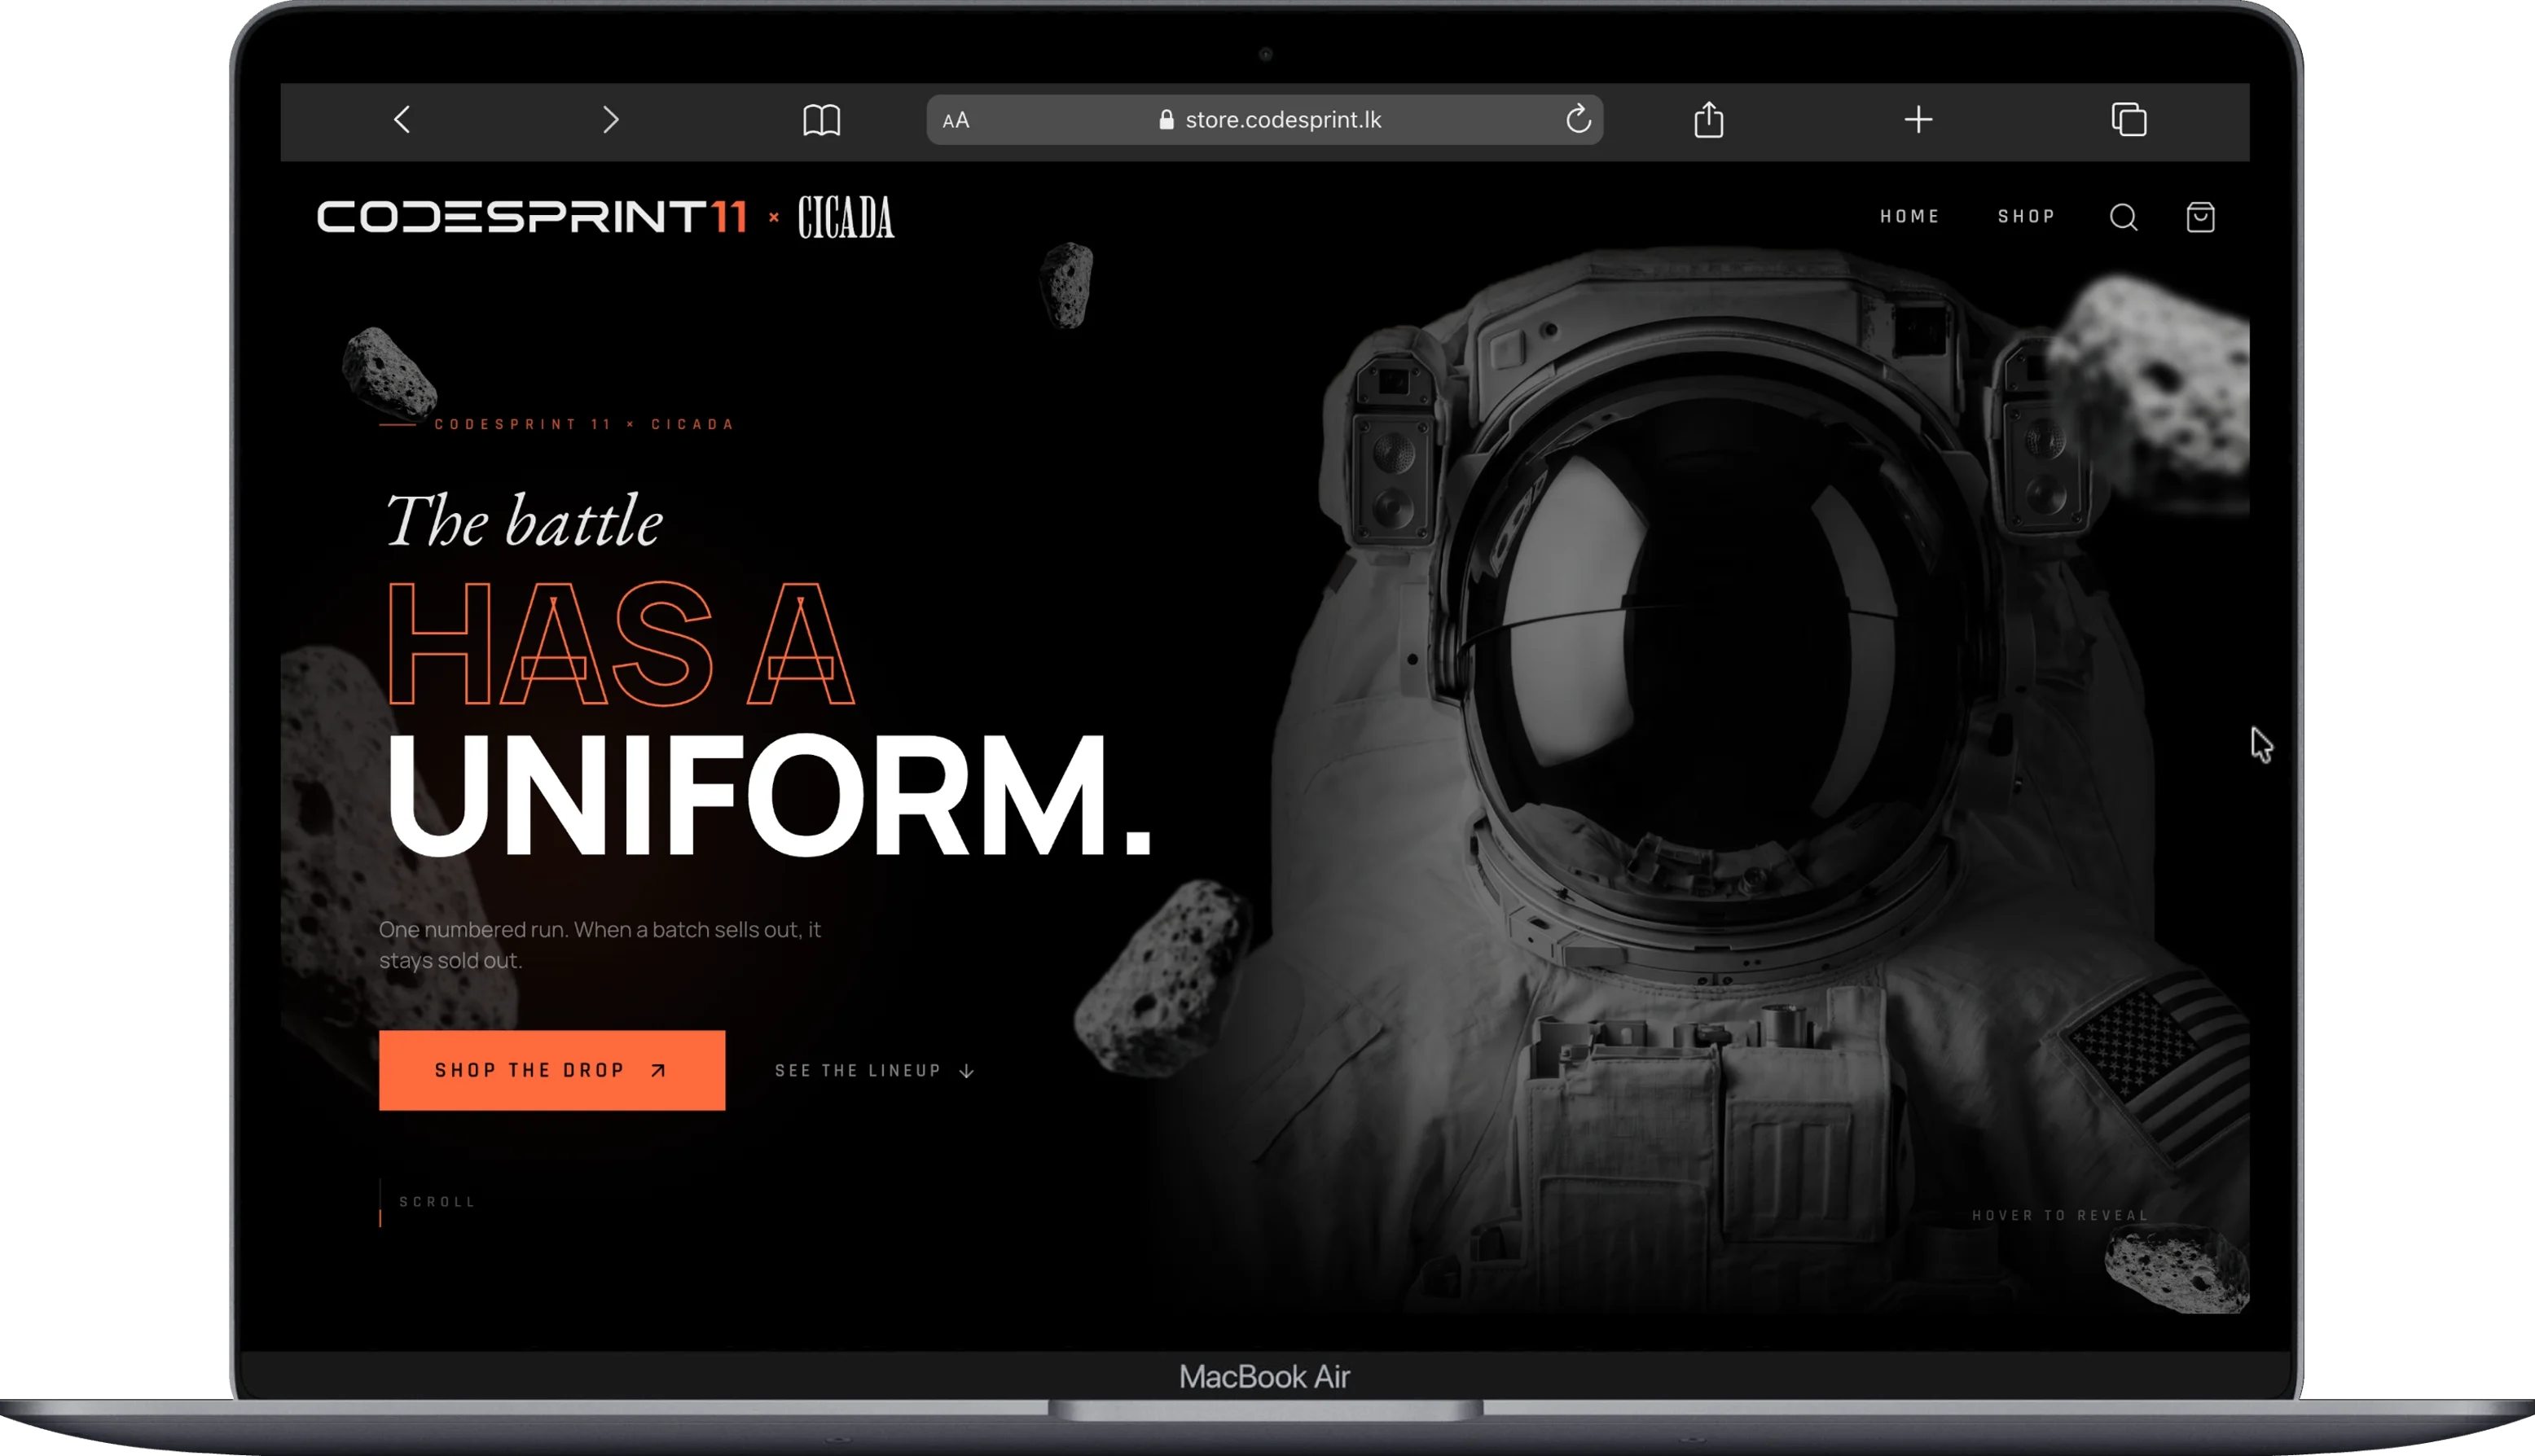Click the "One numbered run" description text

600,944
